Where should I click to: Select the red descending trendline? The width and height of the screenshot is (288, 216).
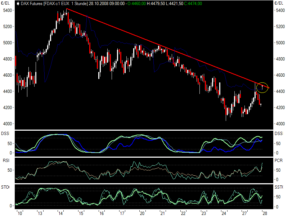168,48
